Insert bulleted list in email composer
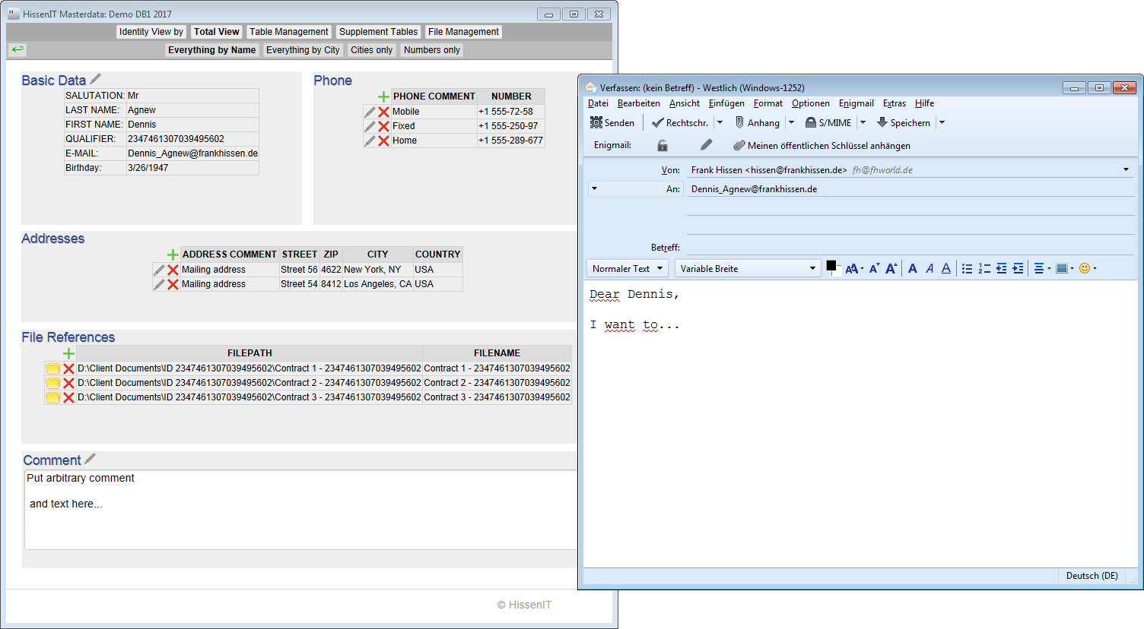 967,268
